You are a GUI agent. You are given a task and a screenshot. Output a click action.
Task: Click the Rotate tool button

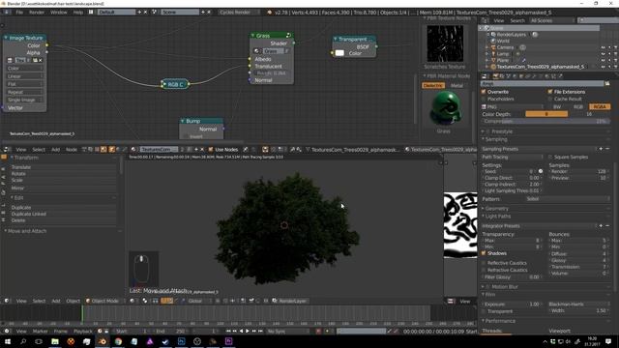click(63, 174)
